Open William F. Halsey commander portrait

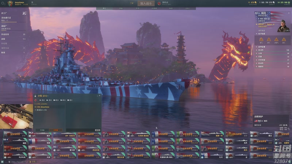coord(284,26)
